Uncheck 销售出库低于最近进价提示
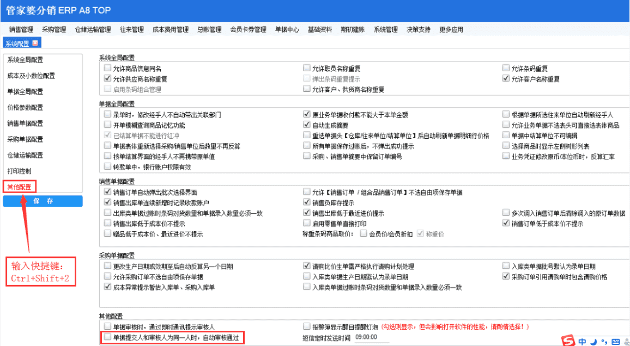Image resolution: width=630 pixels, height=346 pixels. coord(307,213)
